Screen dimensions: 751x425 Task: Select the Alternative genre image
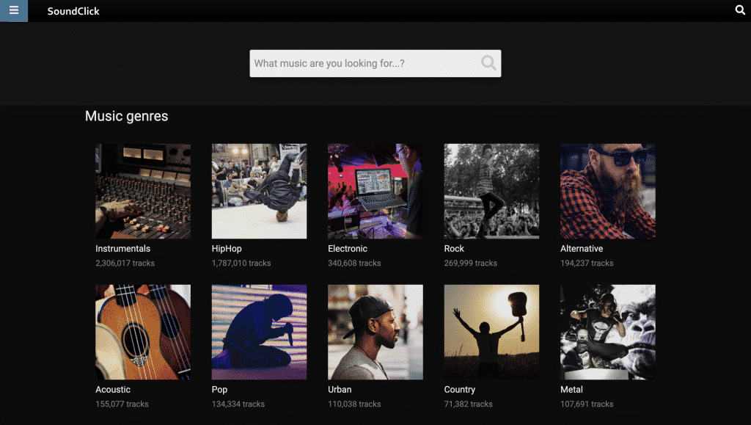pyautogui.click(x=608, y=191)
